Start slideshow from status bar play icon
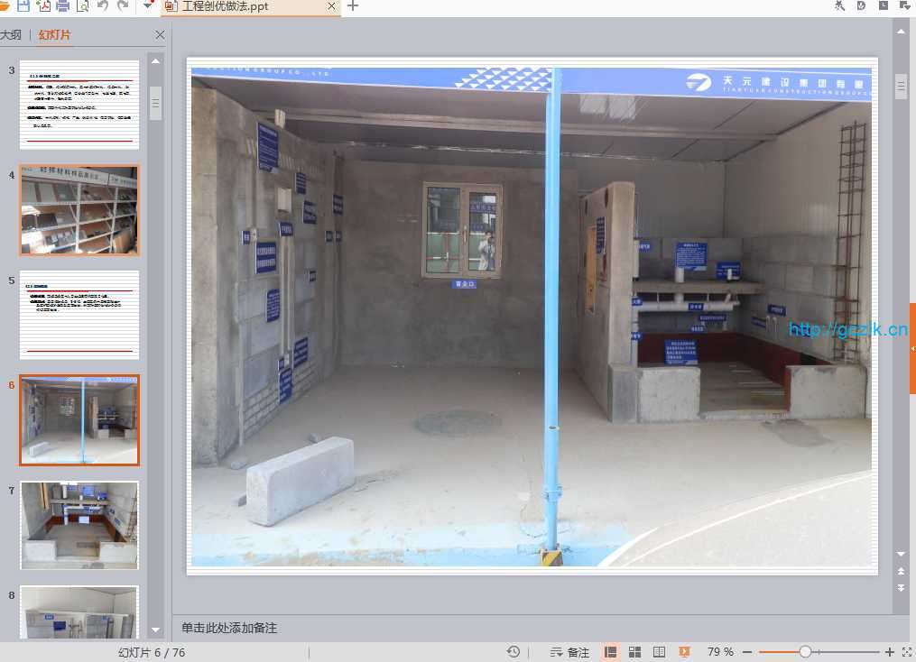The width and height of the screenshot is (916, 662). pos(684,652)
